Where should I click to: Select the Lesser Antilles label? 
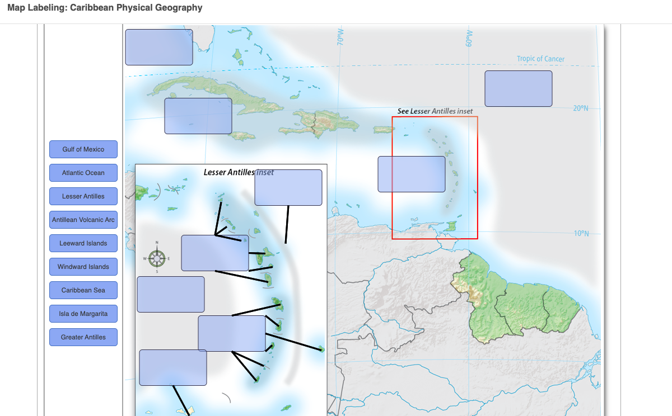pos(83,196)
